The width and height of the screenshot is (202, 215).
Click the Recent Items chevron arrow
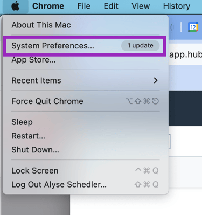[156, 80]
